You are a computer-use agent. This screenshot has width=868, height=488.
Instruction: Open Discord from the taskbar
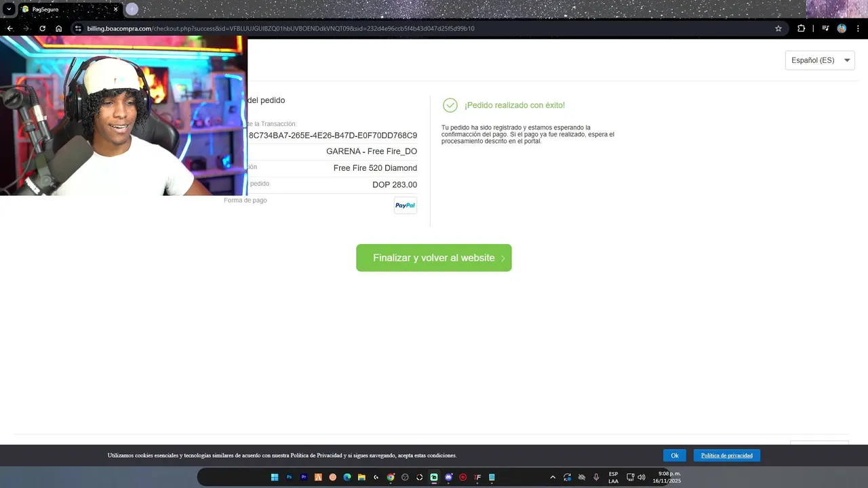click(448, 477)
